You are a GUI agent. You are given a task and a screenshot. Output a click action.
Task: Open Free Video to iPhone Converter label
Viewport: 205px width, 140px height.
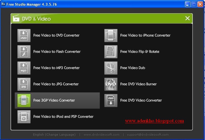tap(145, 35)
